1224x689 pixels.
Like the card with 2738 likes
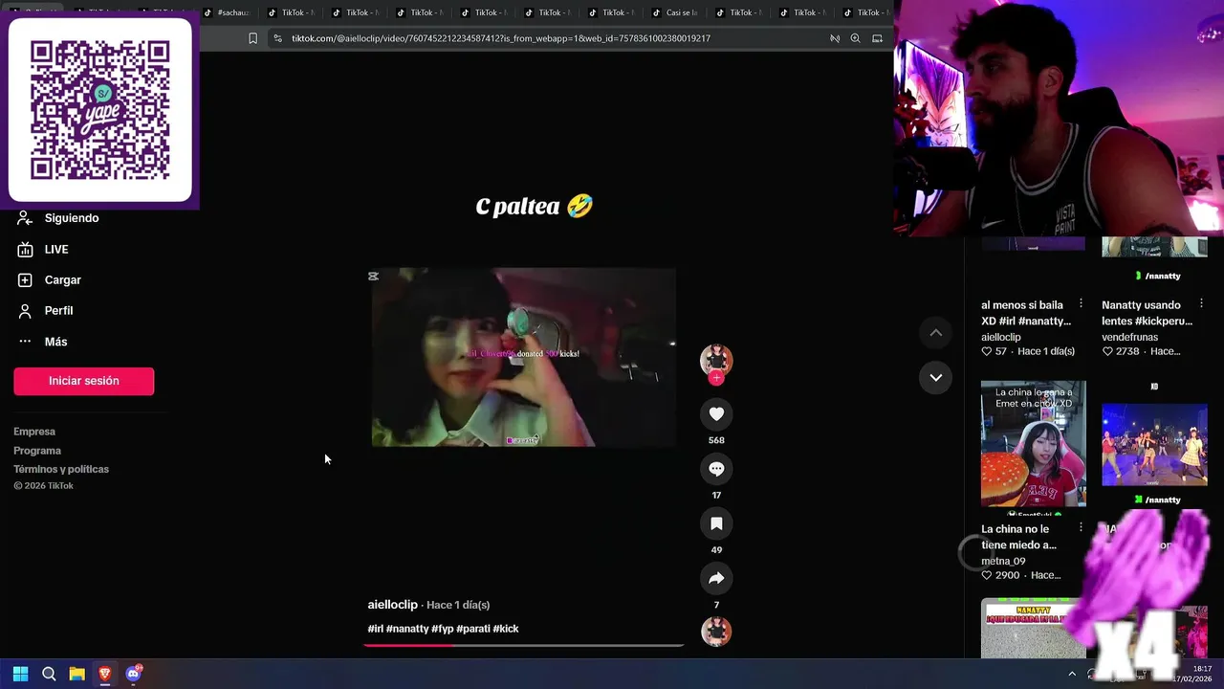pyautogui.click(x=1107, y=351)
